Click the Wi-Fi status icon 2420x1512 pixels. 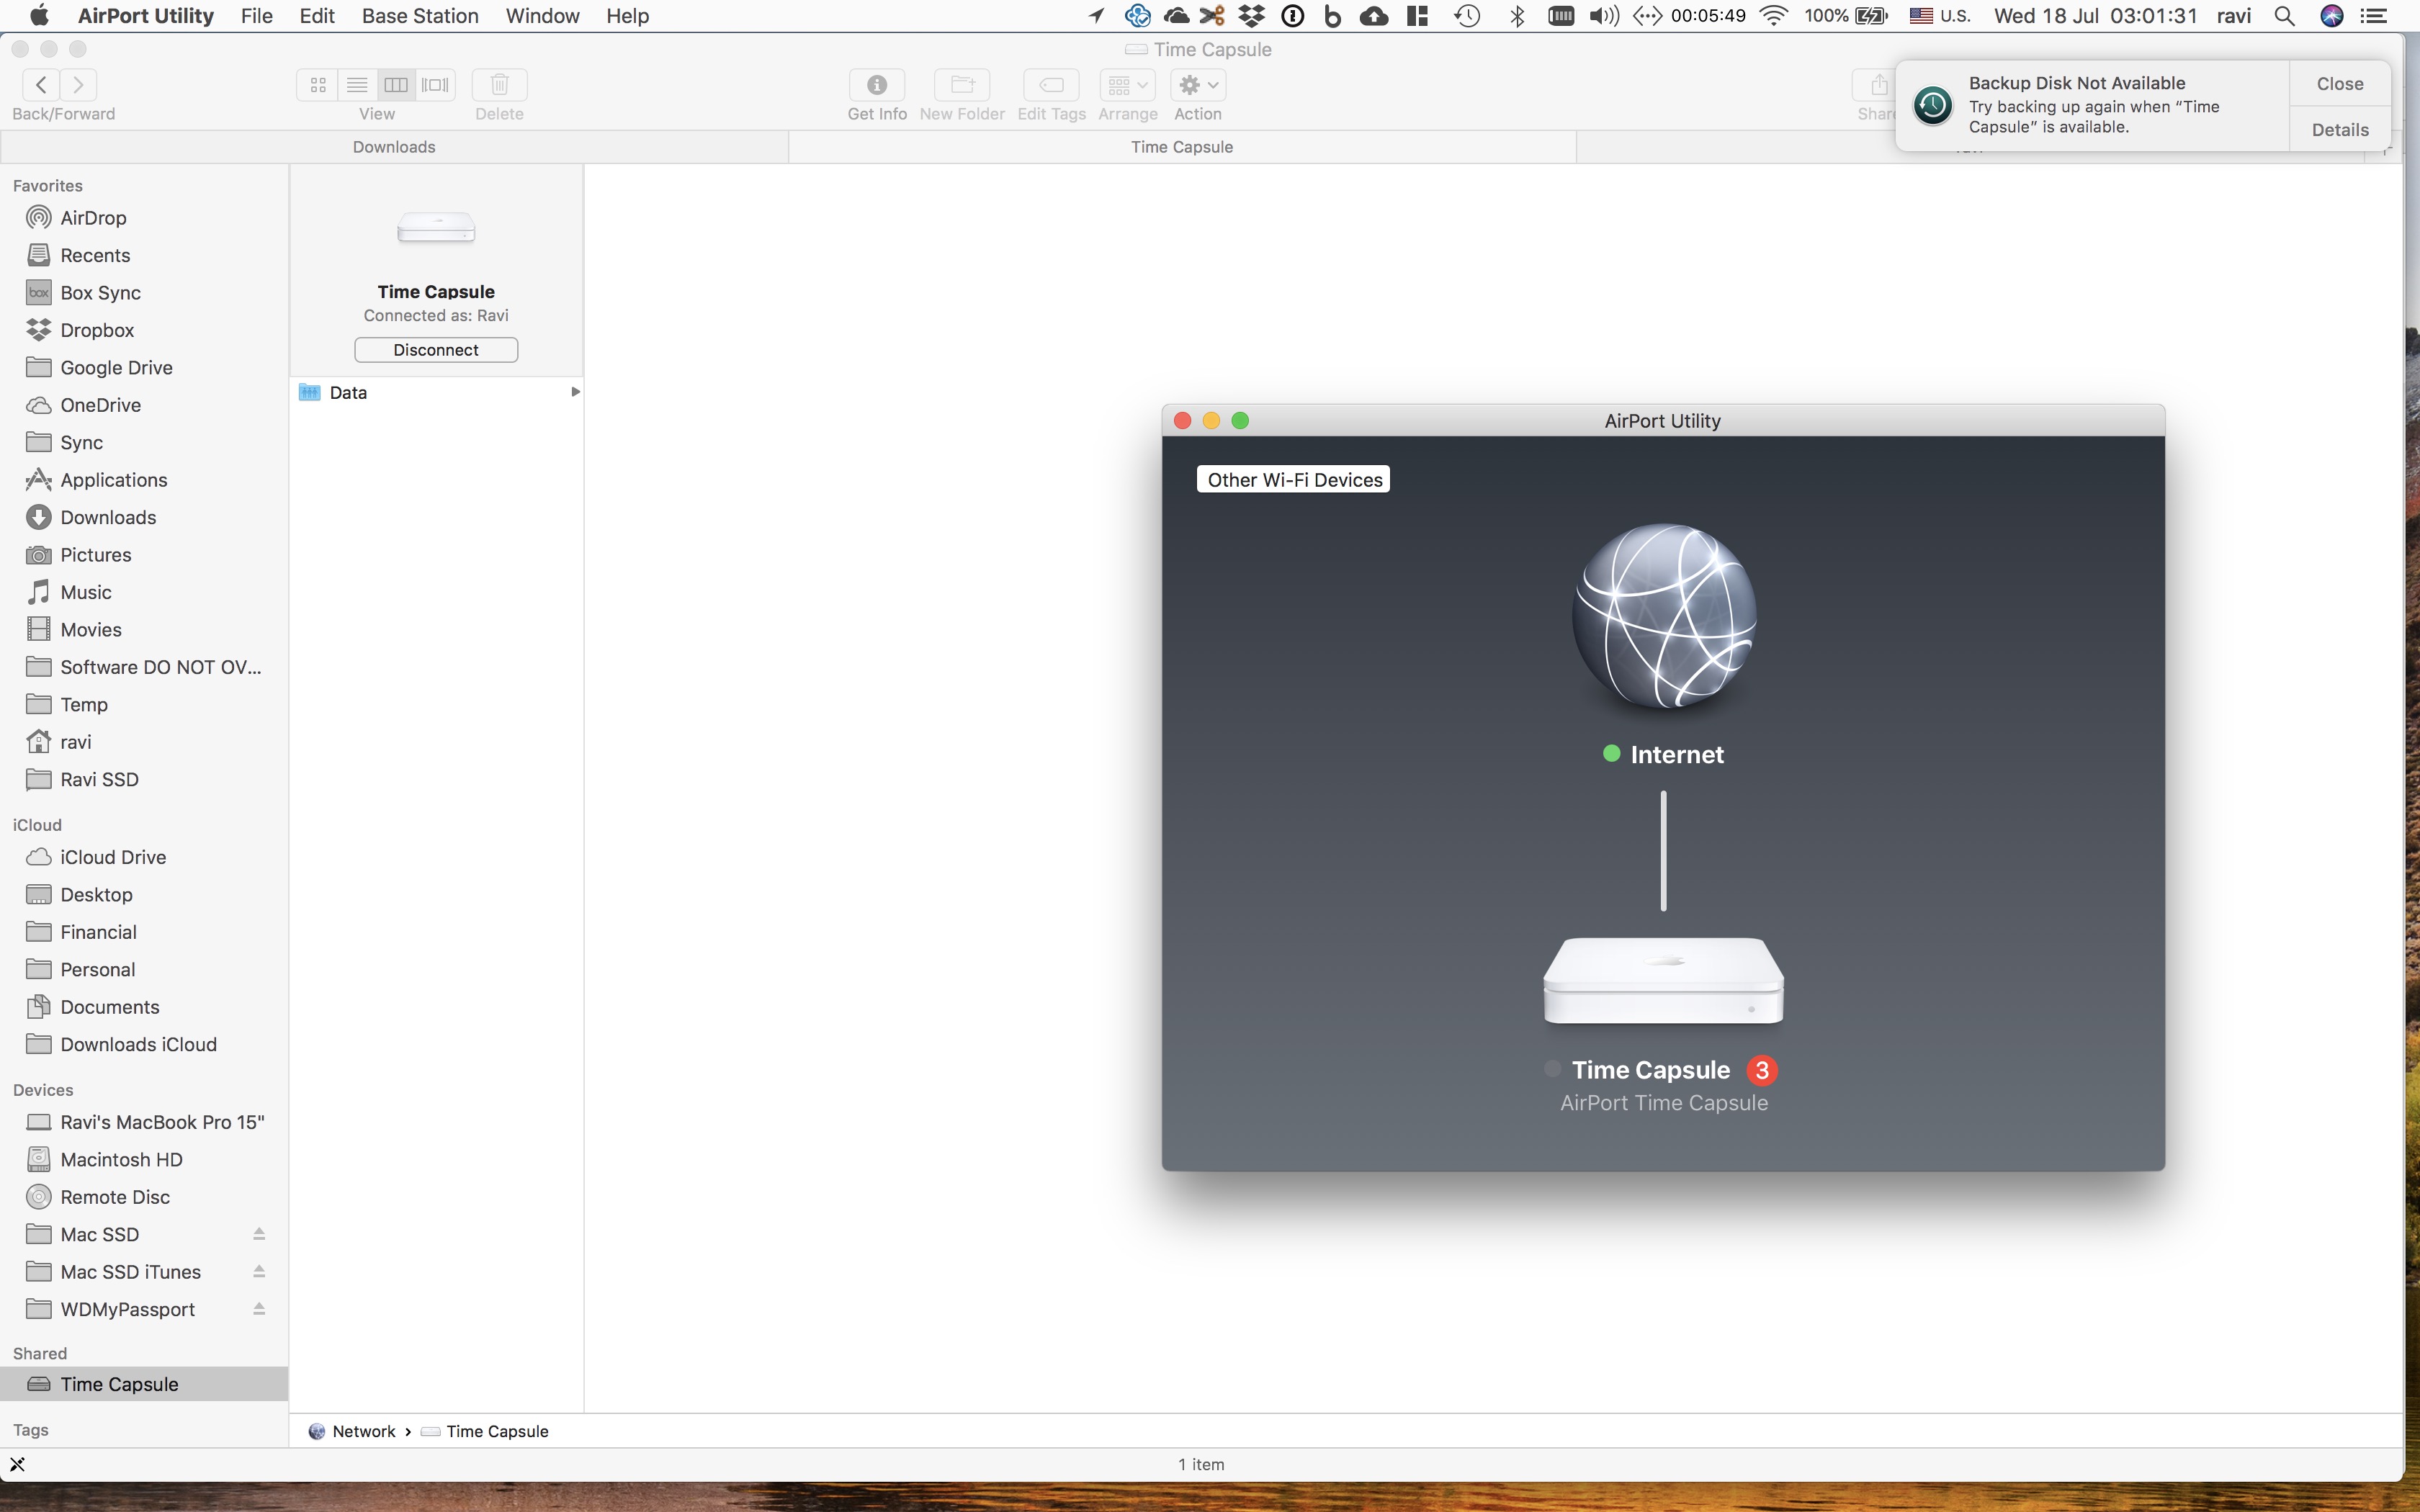point(1773,16)
